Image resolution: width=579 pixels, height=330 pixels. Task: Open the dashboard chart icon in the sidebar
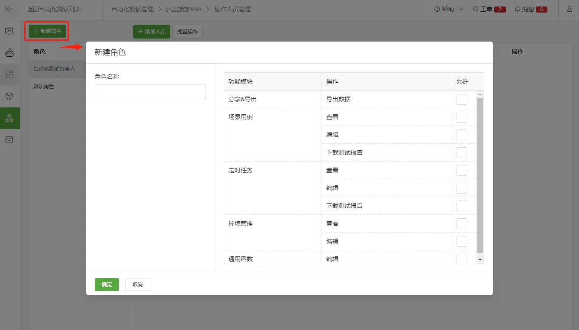coord(10,31)
